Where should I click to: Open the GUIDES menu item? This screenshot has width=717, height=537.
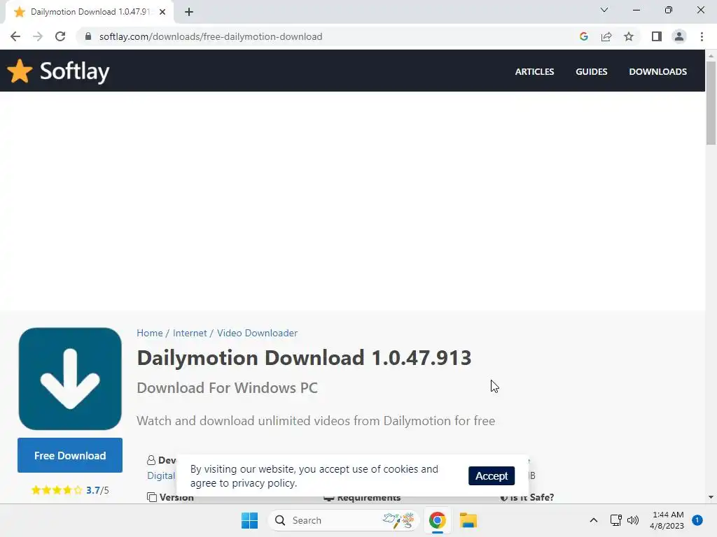coord(591,72)
